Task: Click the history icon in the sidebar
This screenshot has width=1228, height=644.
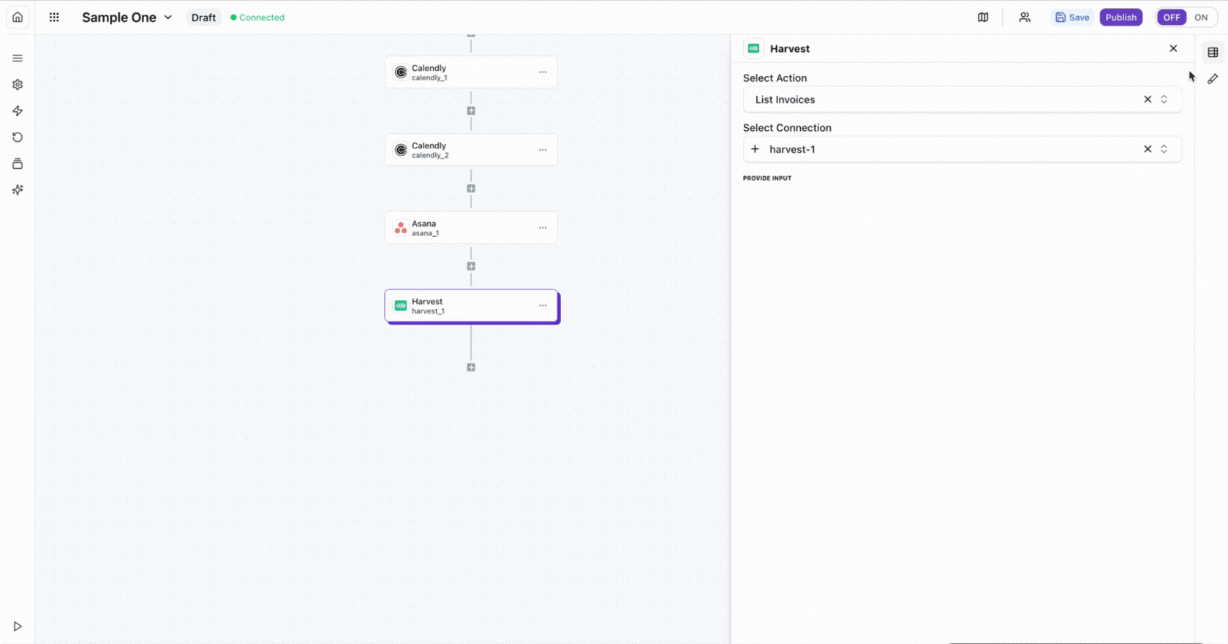Action: 18,137
